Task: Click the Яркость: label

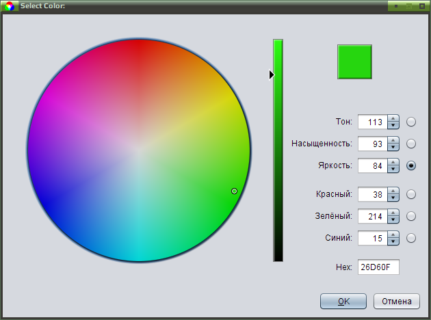Action: [335, 165]
